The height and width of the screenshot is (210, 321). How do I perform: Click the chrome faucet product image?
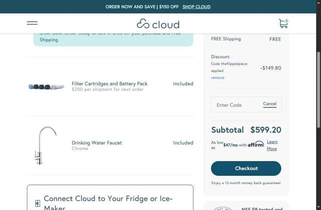[45, 145]
